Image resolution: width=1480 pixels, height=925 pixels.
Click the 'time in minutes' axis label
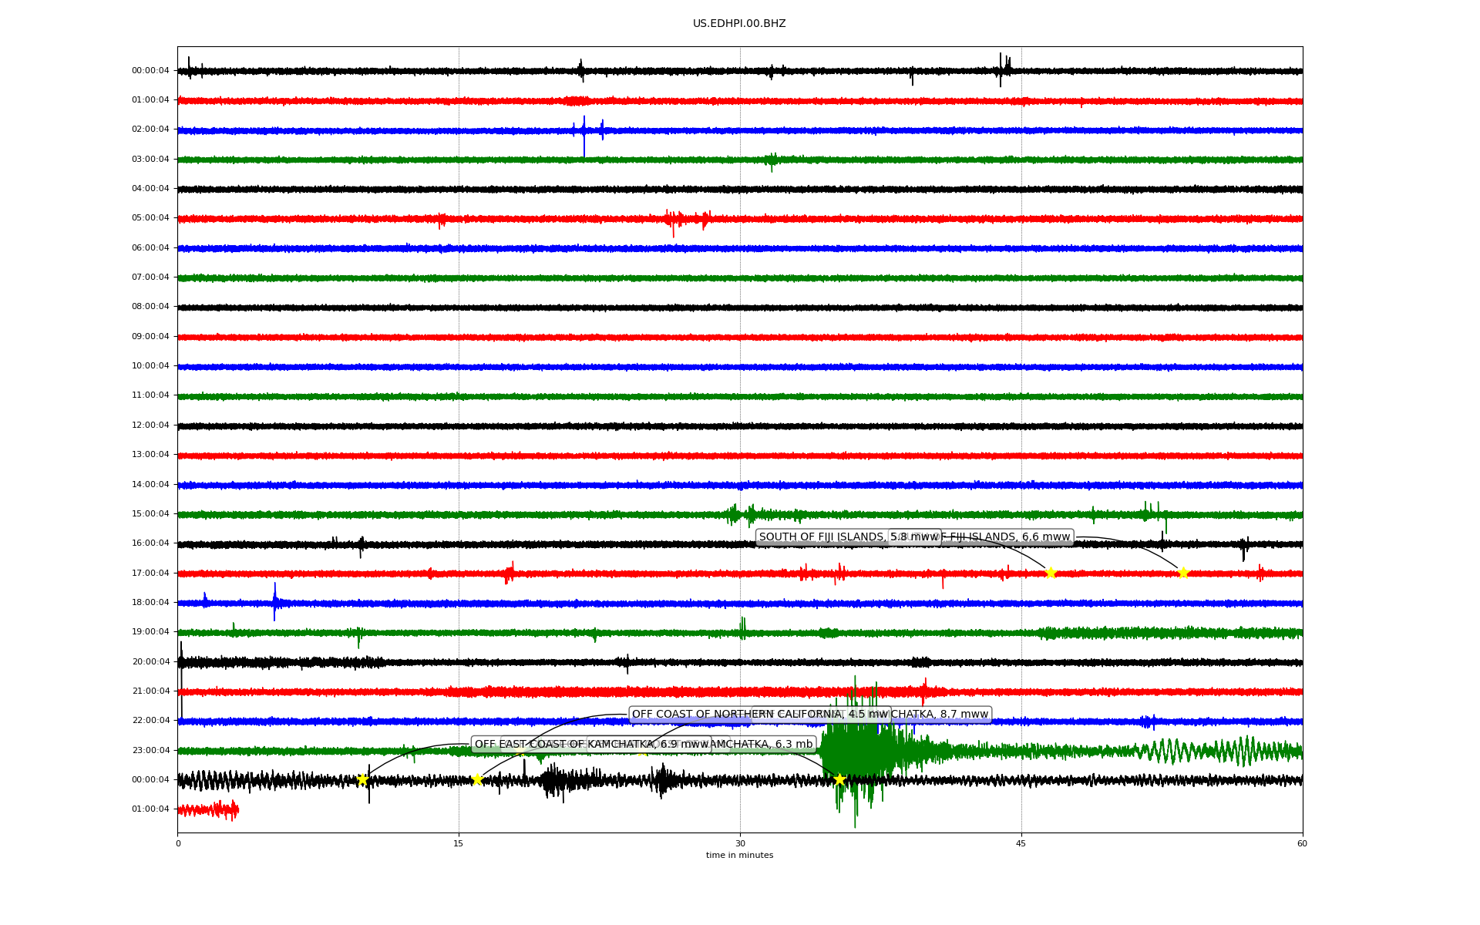click(x=739, y=856)
